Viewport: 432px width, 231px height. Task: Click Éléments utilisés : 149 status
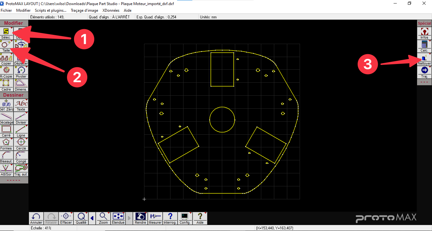[58, 17]
